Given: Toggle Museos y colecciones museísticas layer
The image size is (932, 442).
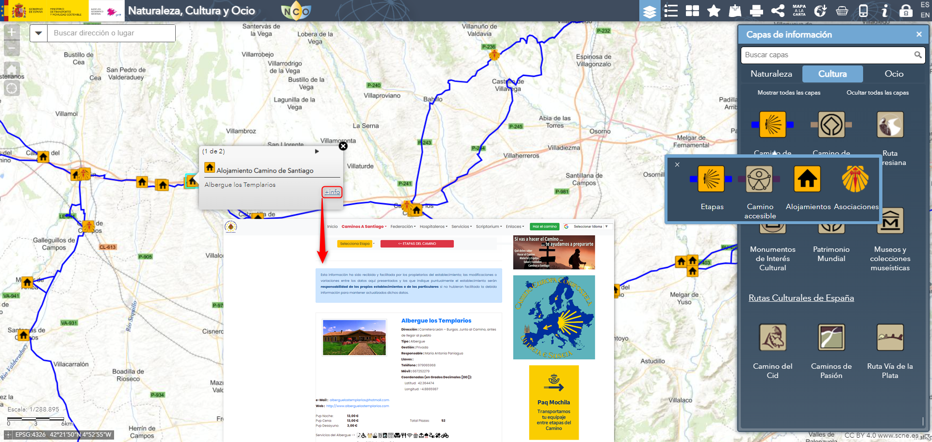Looking at the screenshot, I should click(x=890, y=221).
